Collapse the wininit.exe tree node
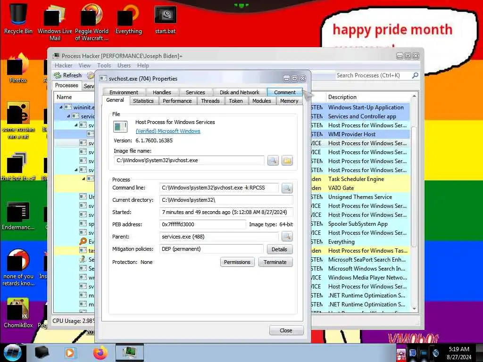This screenshot has width=483, height=362. [61, 107]
